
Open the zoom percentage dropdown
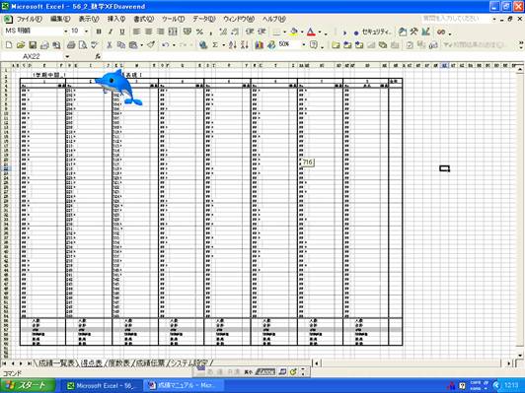[304, 44]
